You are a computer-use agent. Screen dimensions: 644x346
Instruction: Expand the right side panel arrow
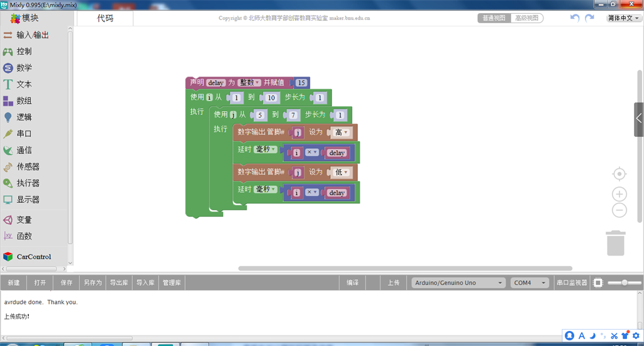(x=639, y=119)
